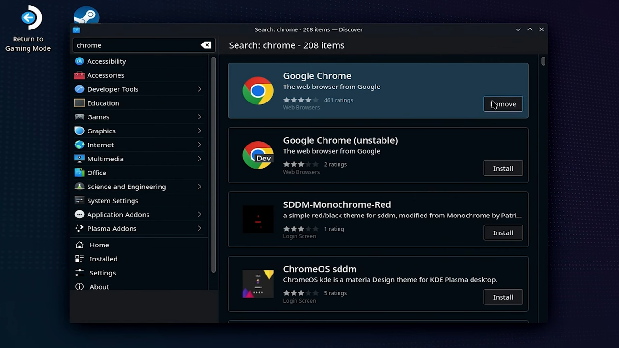Click the results list scrollbar
The height and width of the screenshot is (348, 619).
544,61
